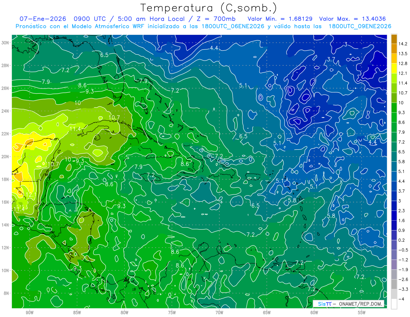Click the 65W longitude axis label

pos(267,312)
